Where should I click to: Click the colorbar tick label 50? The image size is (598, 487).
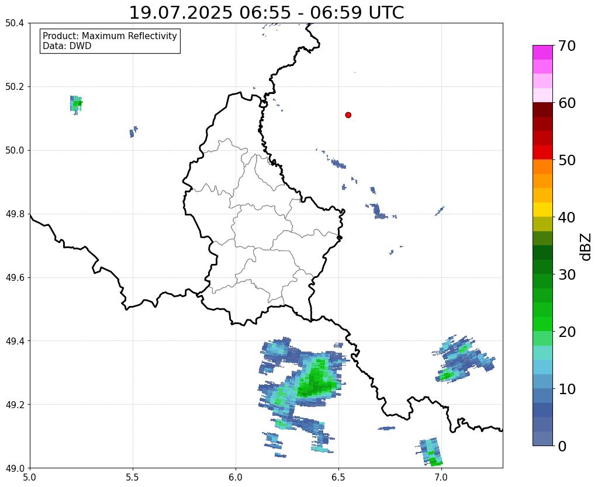(x=567, y=160)
